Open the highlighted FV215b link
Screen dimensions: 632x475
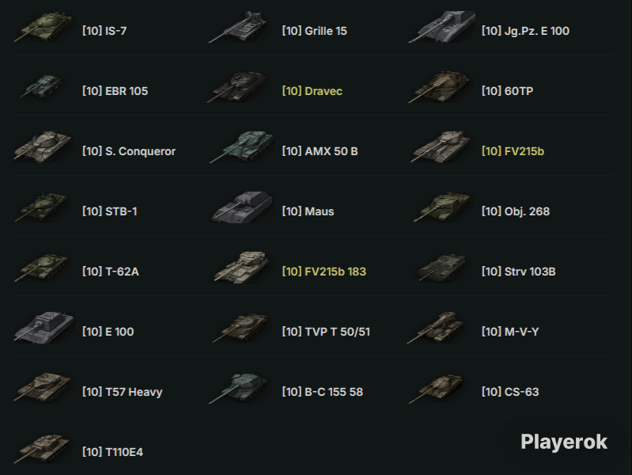513,151
